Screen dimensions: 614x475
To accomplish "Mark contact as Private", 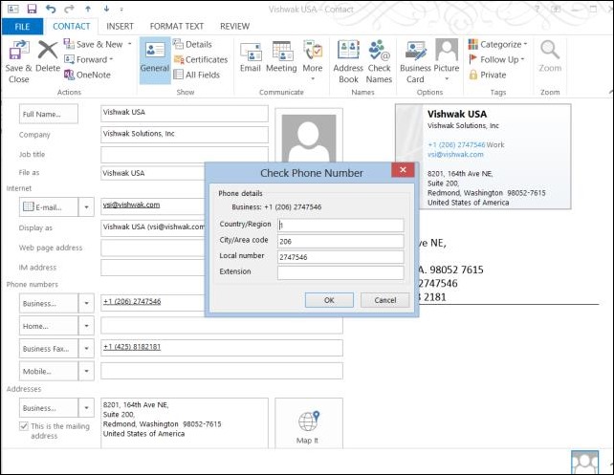I will [x=487, y=75].
